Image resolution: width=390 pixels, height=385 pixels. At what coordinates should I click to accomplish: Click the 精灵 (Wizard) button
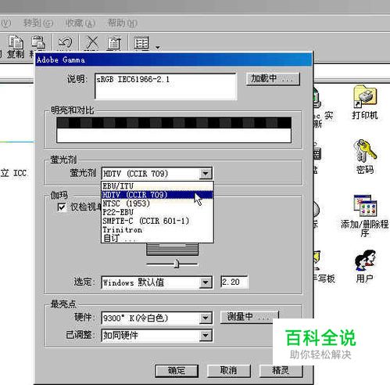pos(281,371)
